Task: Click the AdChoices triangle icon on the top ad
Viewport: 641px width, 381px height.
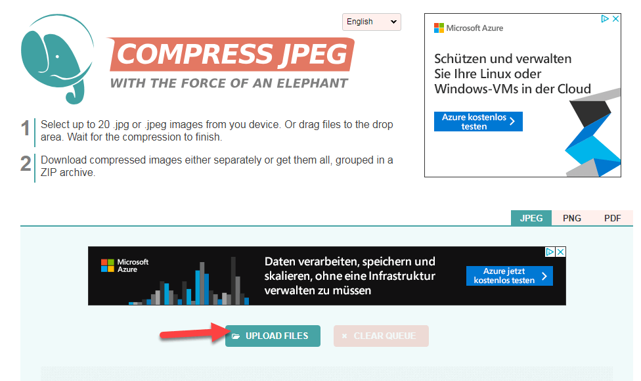Action: point(606,18)
